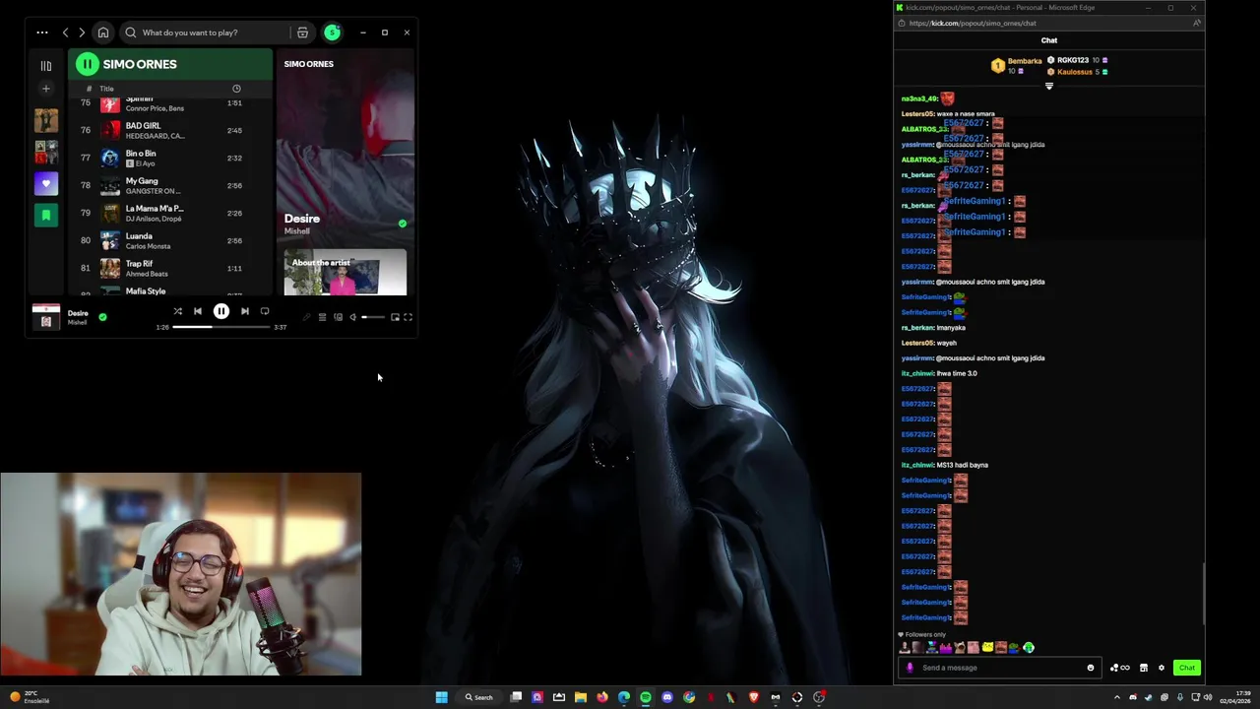Click the Send a message field
1260x709 pixels.
click(x=999, y=668)
